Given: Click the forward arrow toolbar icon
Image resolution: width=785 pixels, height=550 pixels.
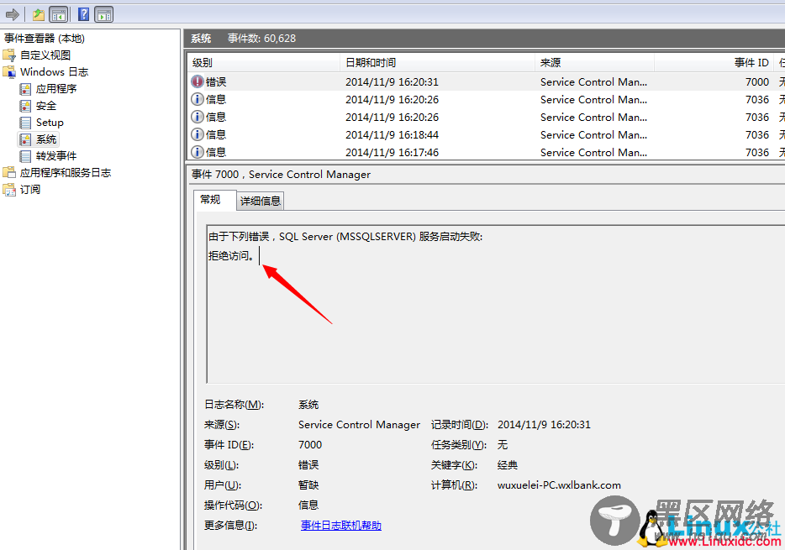Looking at the screenshot, I should pos(12,14).
